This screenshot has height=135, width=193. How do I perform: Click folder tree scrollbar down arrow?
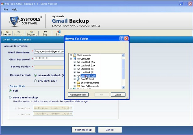click(x=123, y=87)
